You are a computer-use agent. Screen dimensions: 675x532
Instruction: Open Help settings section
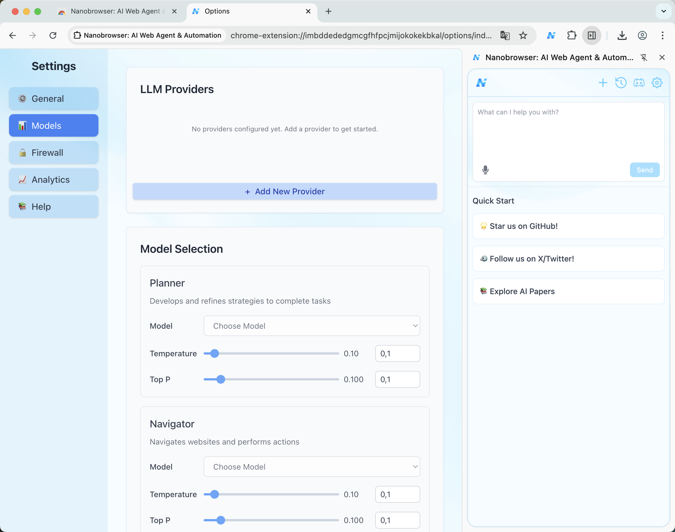tap(53, 206)
